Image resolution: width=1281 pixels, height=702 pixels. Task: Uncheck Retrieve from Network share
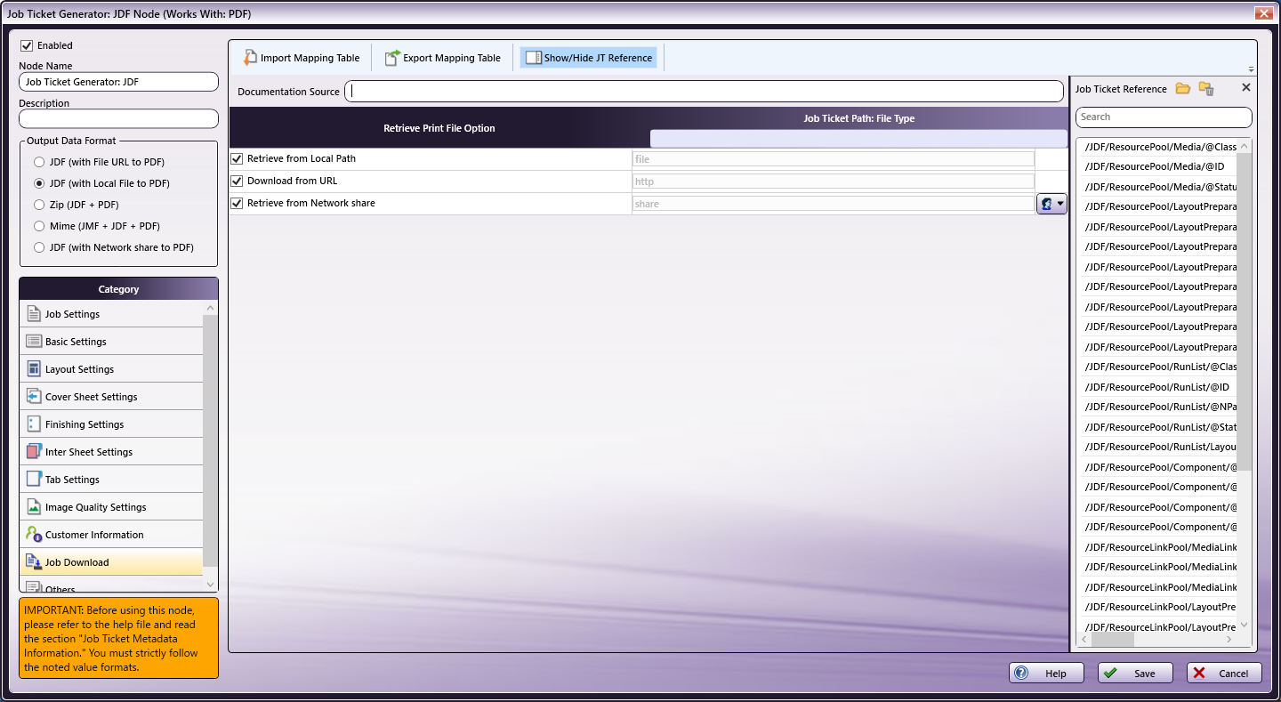[237, 203]
